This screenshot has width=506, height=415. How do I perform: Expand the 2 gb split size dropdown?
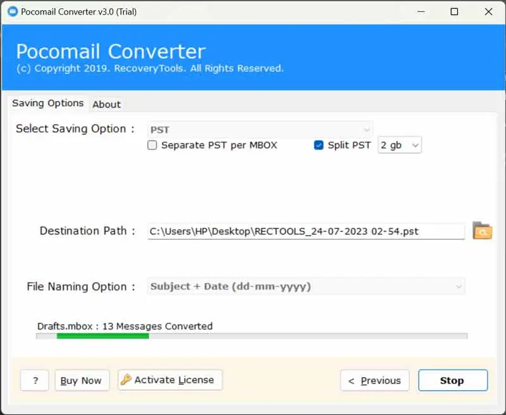tap(400, 146)
